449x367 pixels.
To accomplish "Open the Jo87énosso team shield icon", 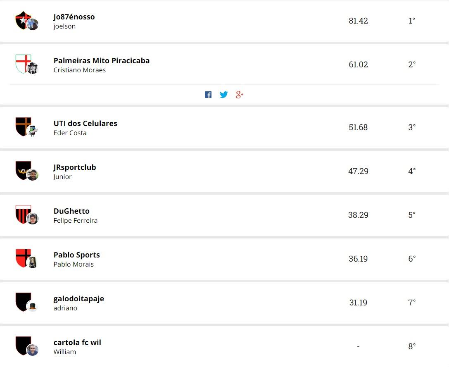I will click(x=23, y=20).
